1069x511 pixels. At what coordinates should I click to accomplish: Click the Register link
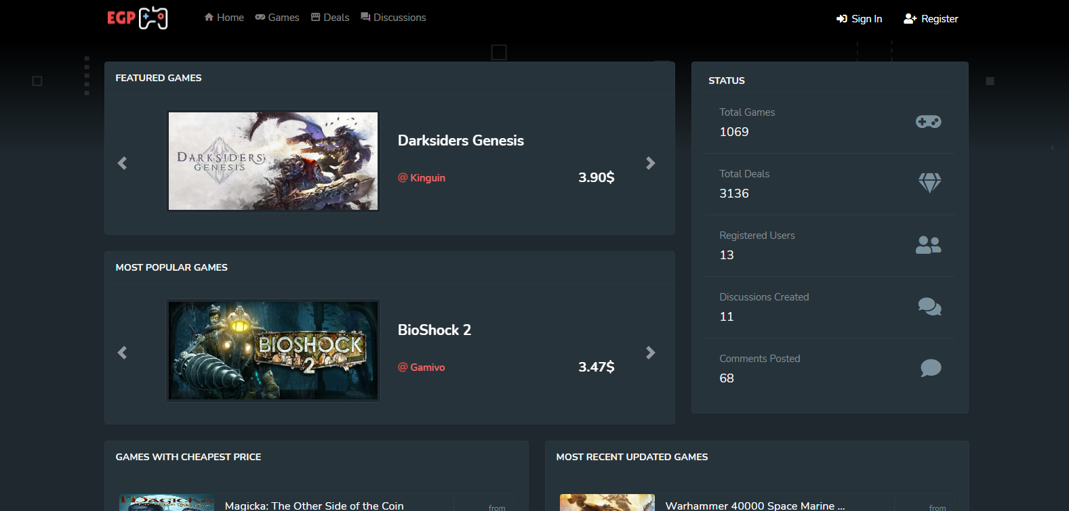(931, 19)
